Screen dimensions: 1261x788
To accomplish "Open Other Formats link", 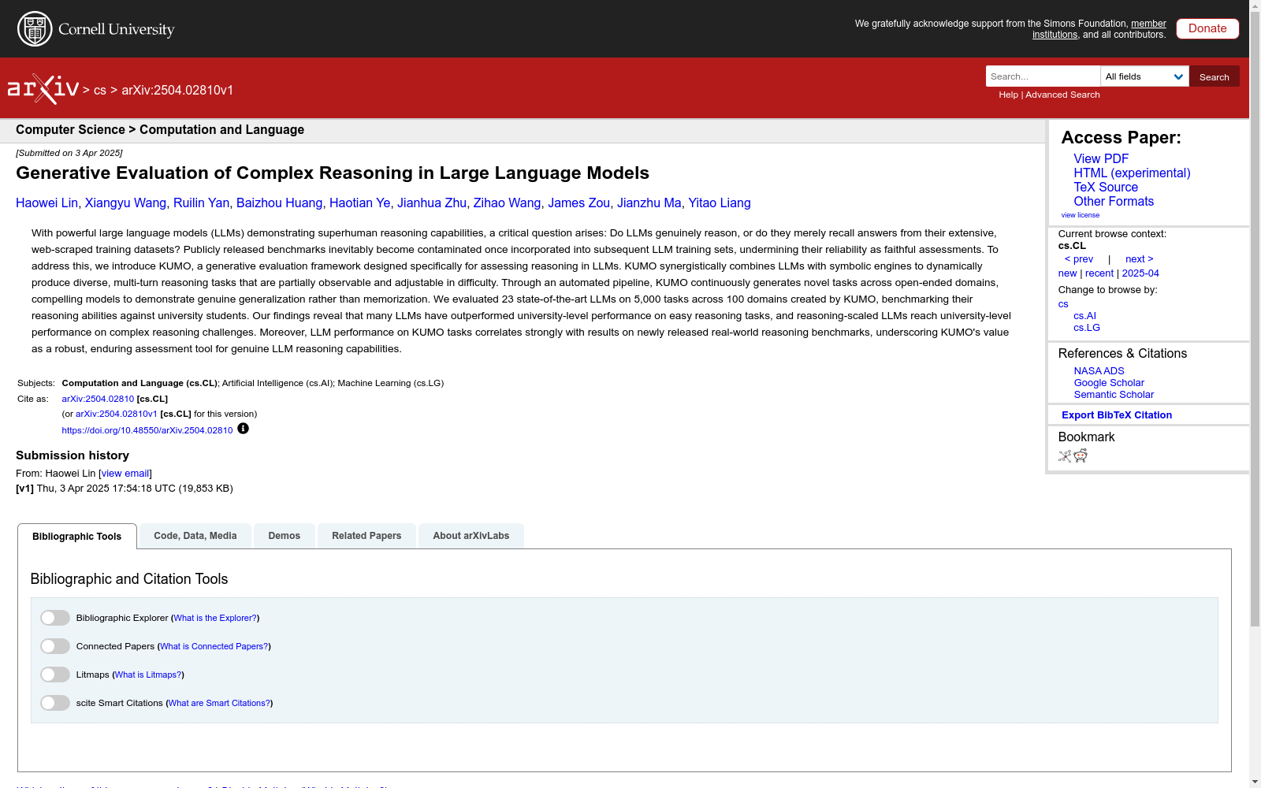I will pos(1114,201).
